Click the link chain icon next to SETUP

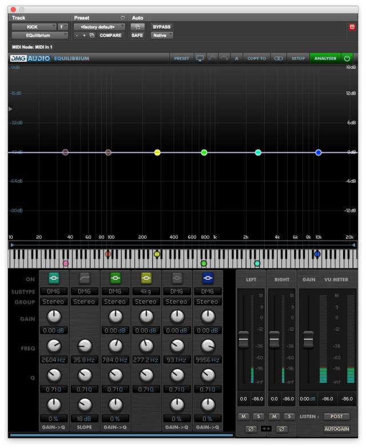pyautogui.click(x=279, y=58)
